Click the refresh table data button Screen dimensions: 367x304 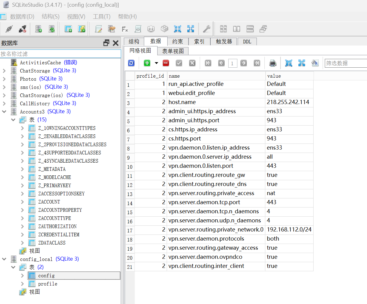pyautogui.click(x=131, y=63)
